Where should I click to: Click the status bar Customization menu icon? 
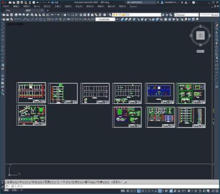point(217,191)
